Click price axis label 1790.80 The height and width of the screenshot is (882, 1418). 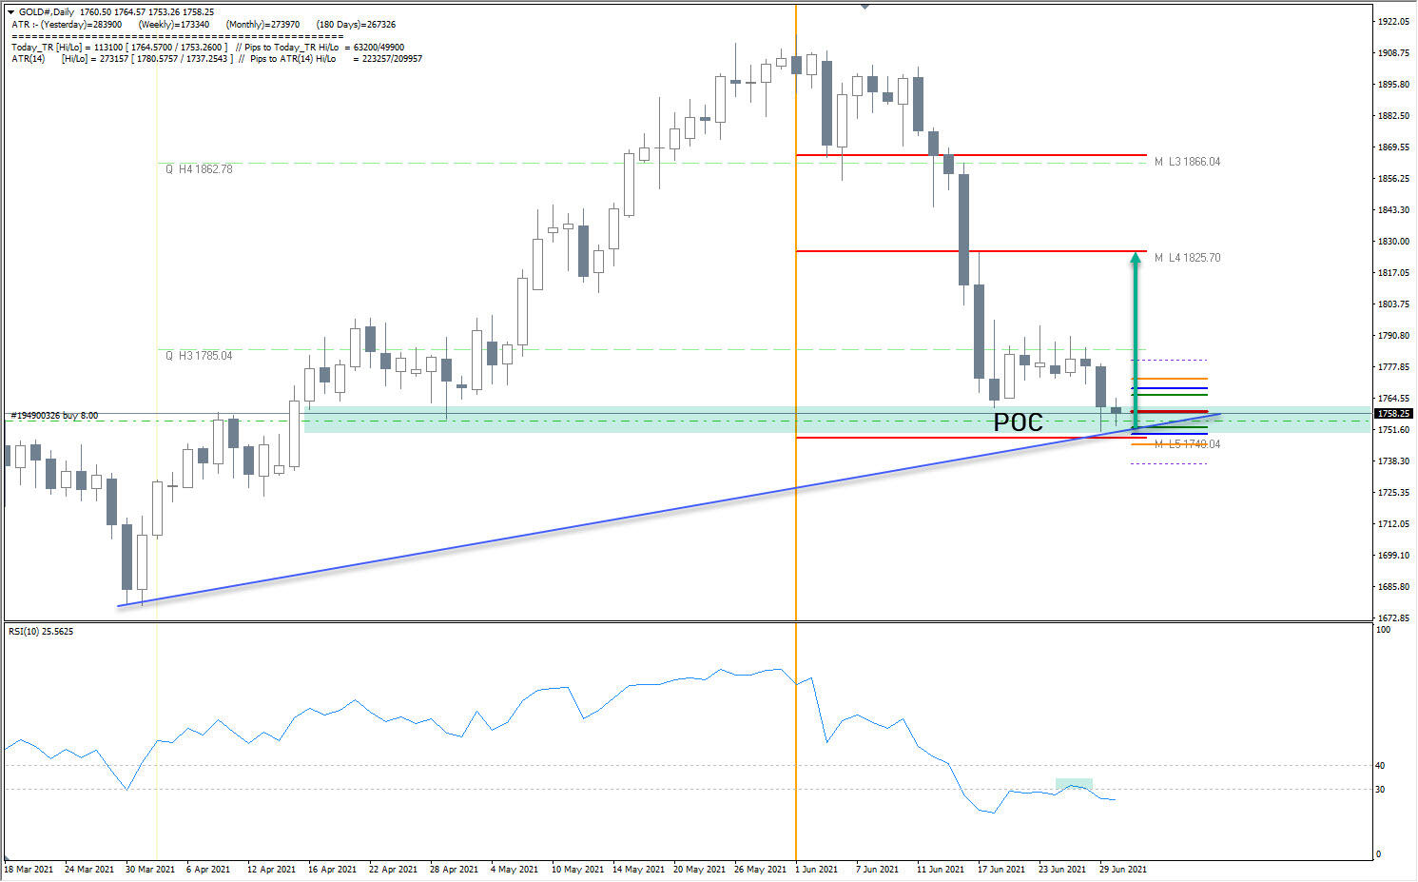(1393, 336)
